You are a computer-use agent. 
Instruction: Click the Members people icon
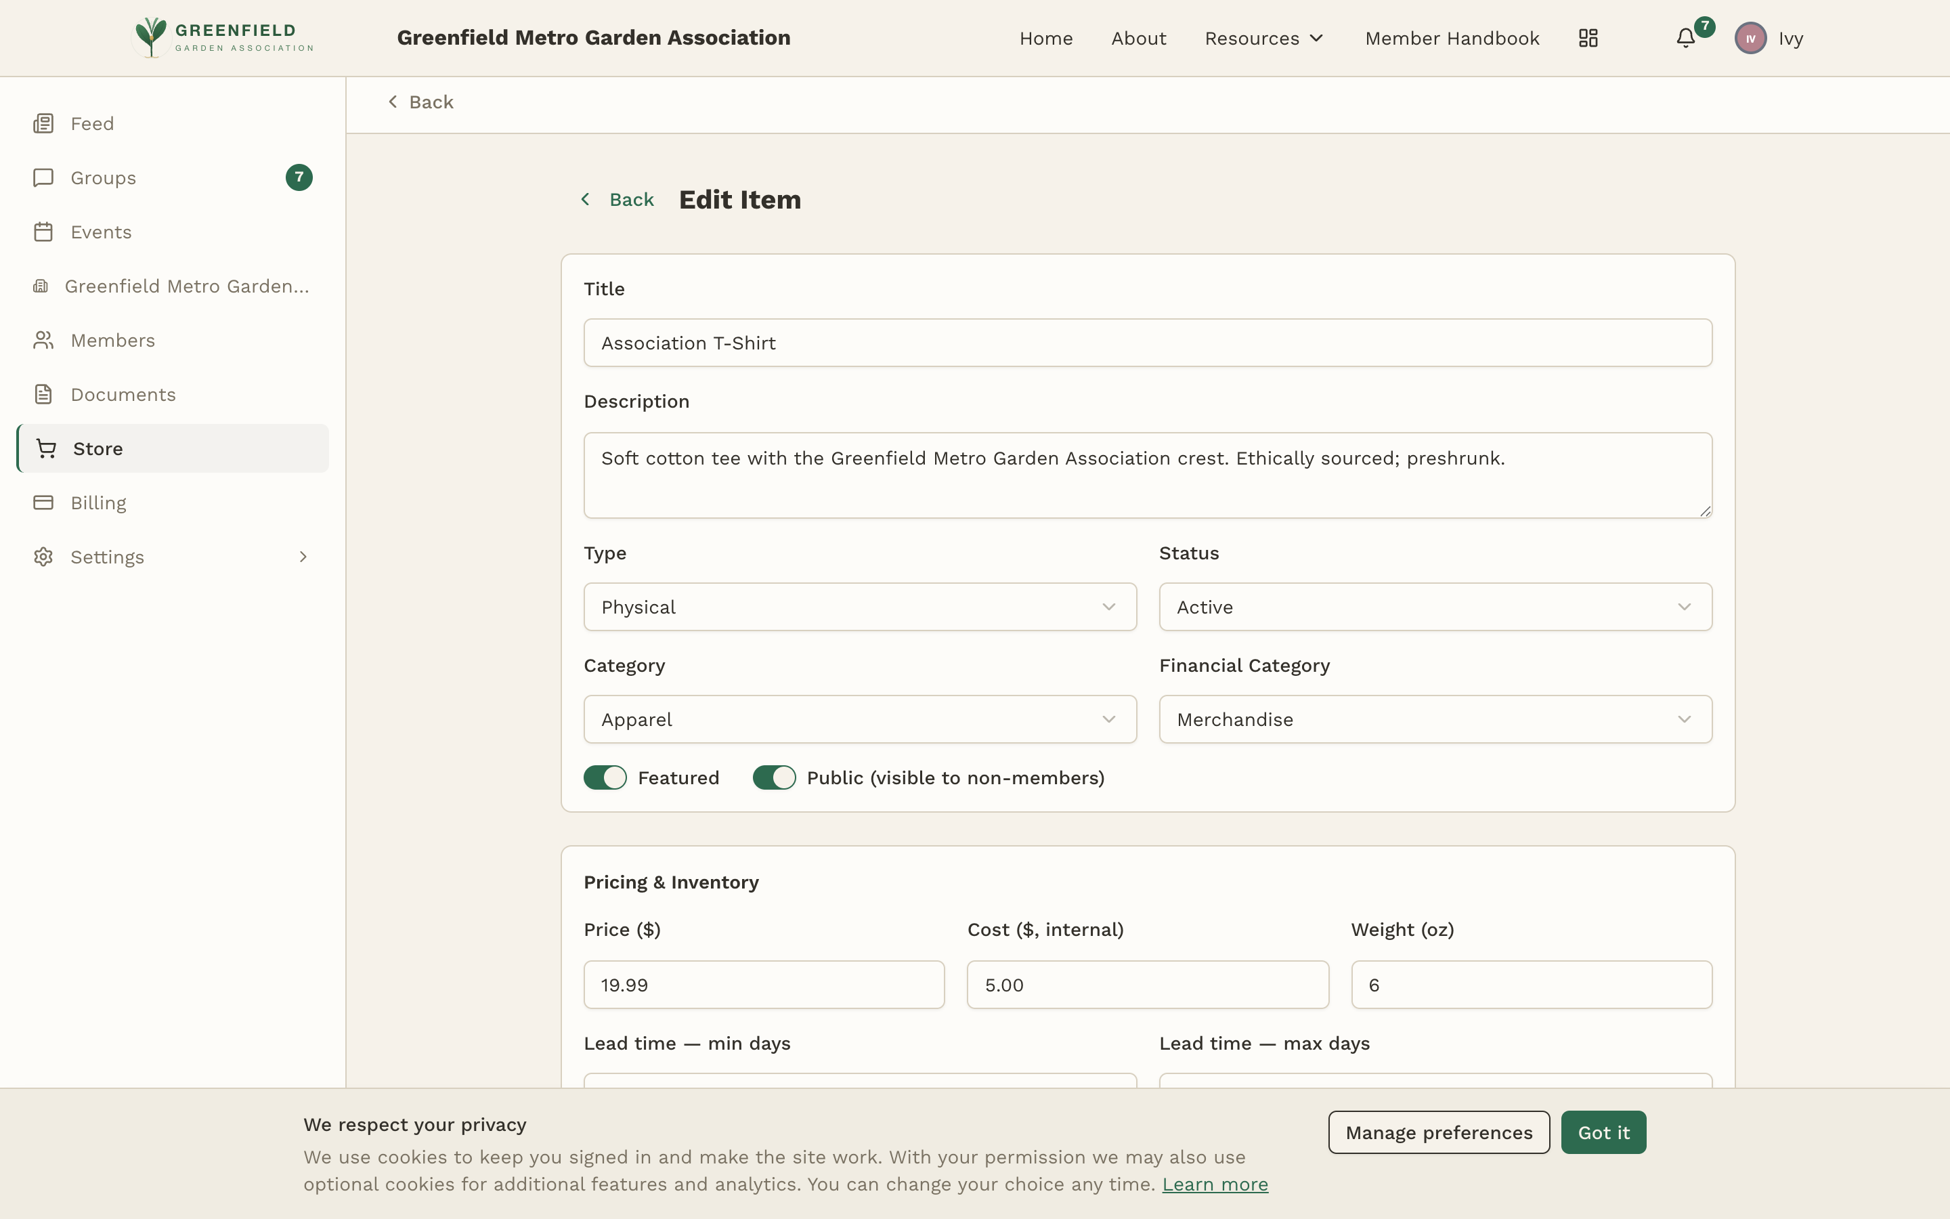pos(43,340)
